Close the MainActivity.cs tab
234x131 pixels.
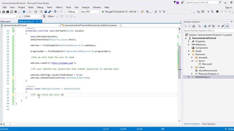tap(40, 21)
